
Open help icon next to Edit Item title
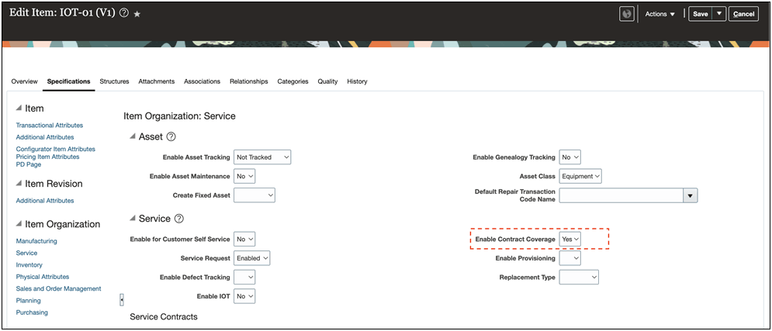124,14
